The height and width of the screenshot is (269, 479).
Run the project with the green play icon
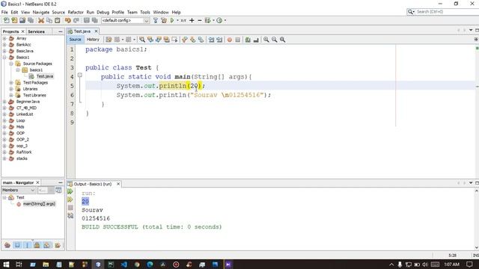(x=172, y=20)
